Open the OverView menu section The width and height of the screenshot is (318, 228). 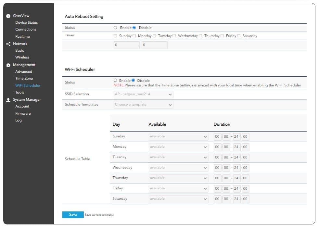pos(21,16)
